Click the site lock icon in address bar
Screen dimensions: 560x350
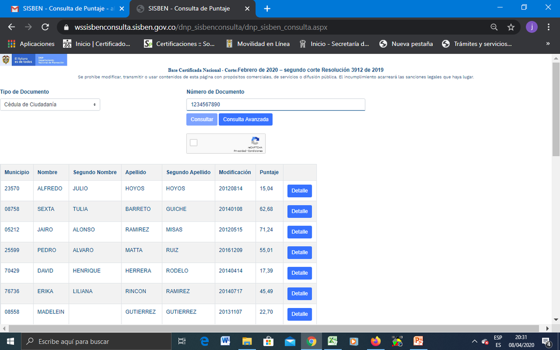(66, 27)
